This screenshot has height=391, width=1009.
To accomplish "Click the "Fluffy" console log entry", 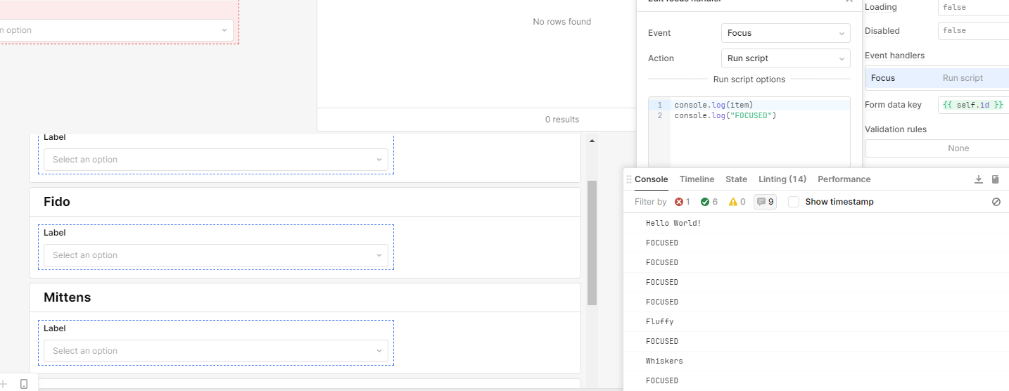I will click(659, 321).
